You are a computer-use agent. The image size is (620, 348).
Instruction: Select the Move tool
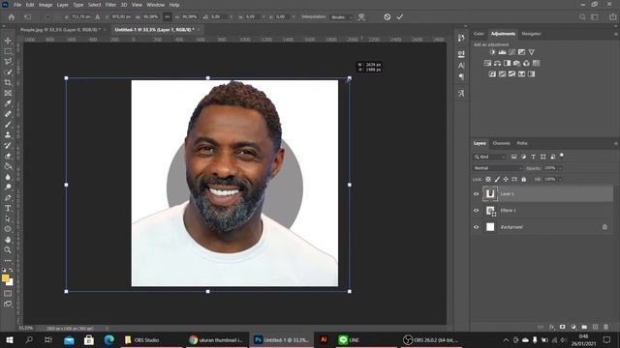8,41
